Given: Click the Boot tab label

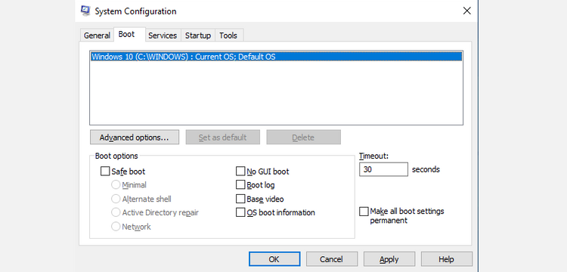Looking at the screenshot, I should (x=126, y=34).
